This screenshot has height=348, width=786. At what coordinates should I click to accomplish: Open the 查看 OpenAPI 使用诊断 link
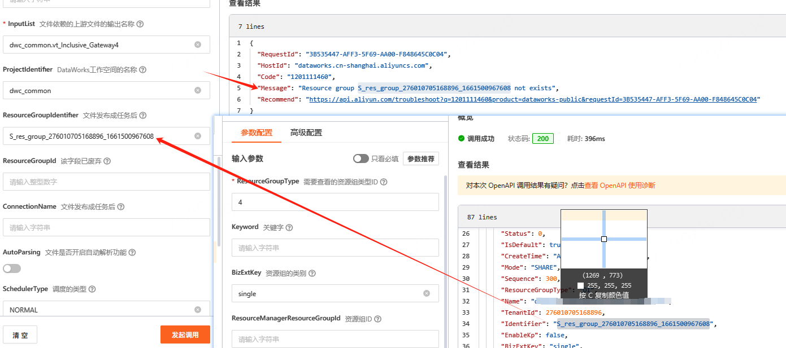[x=620, y=186]
